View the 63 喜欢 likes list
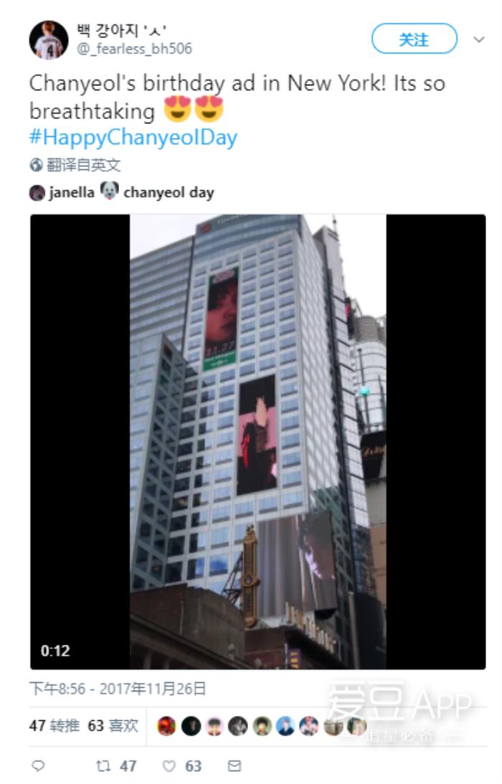The image size is (502, 784). [x=113, y=725]
